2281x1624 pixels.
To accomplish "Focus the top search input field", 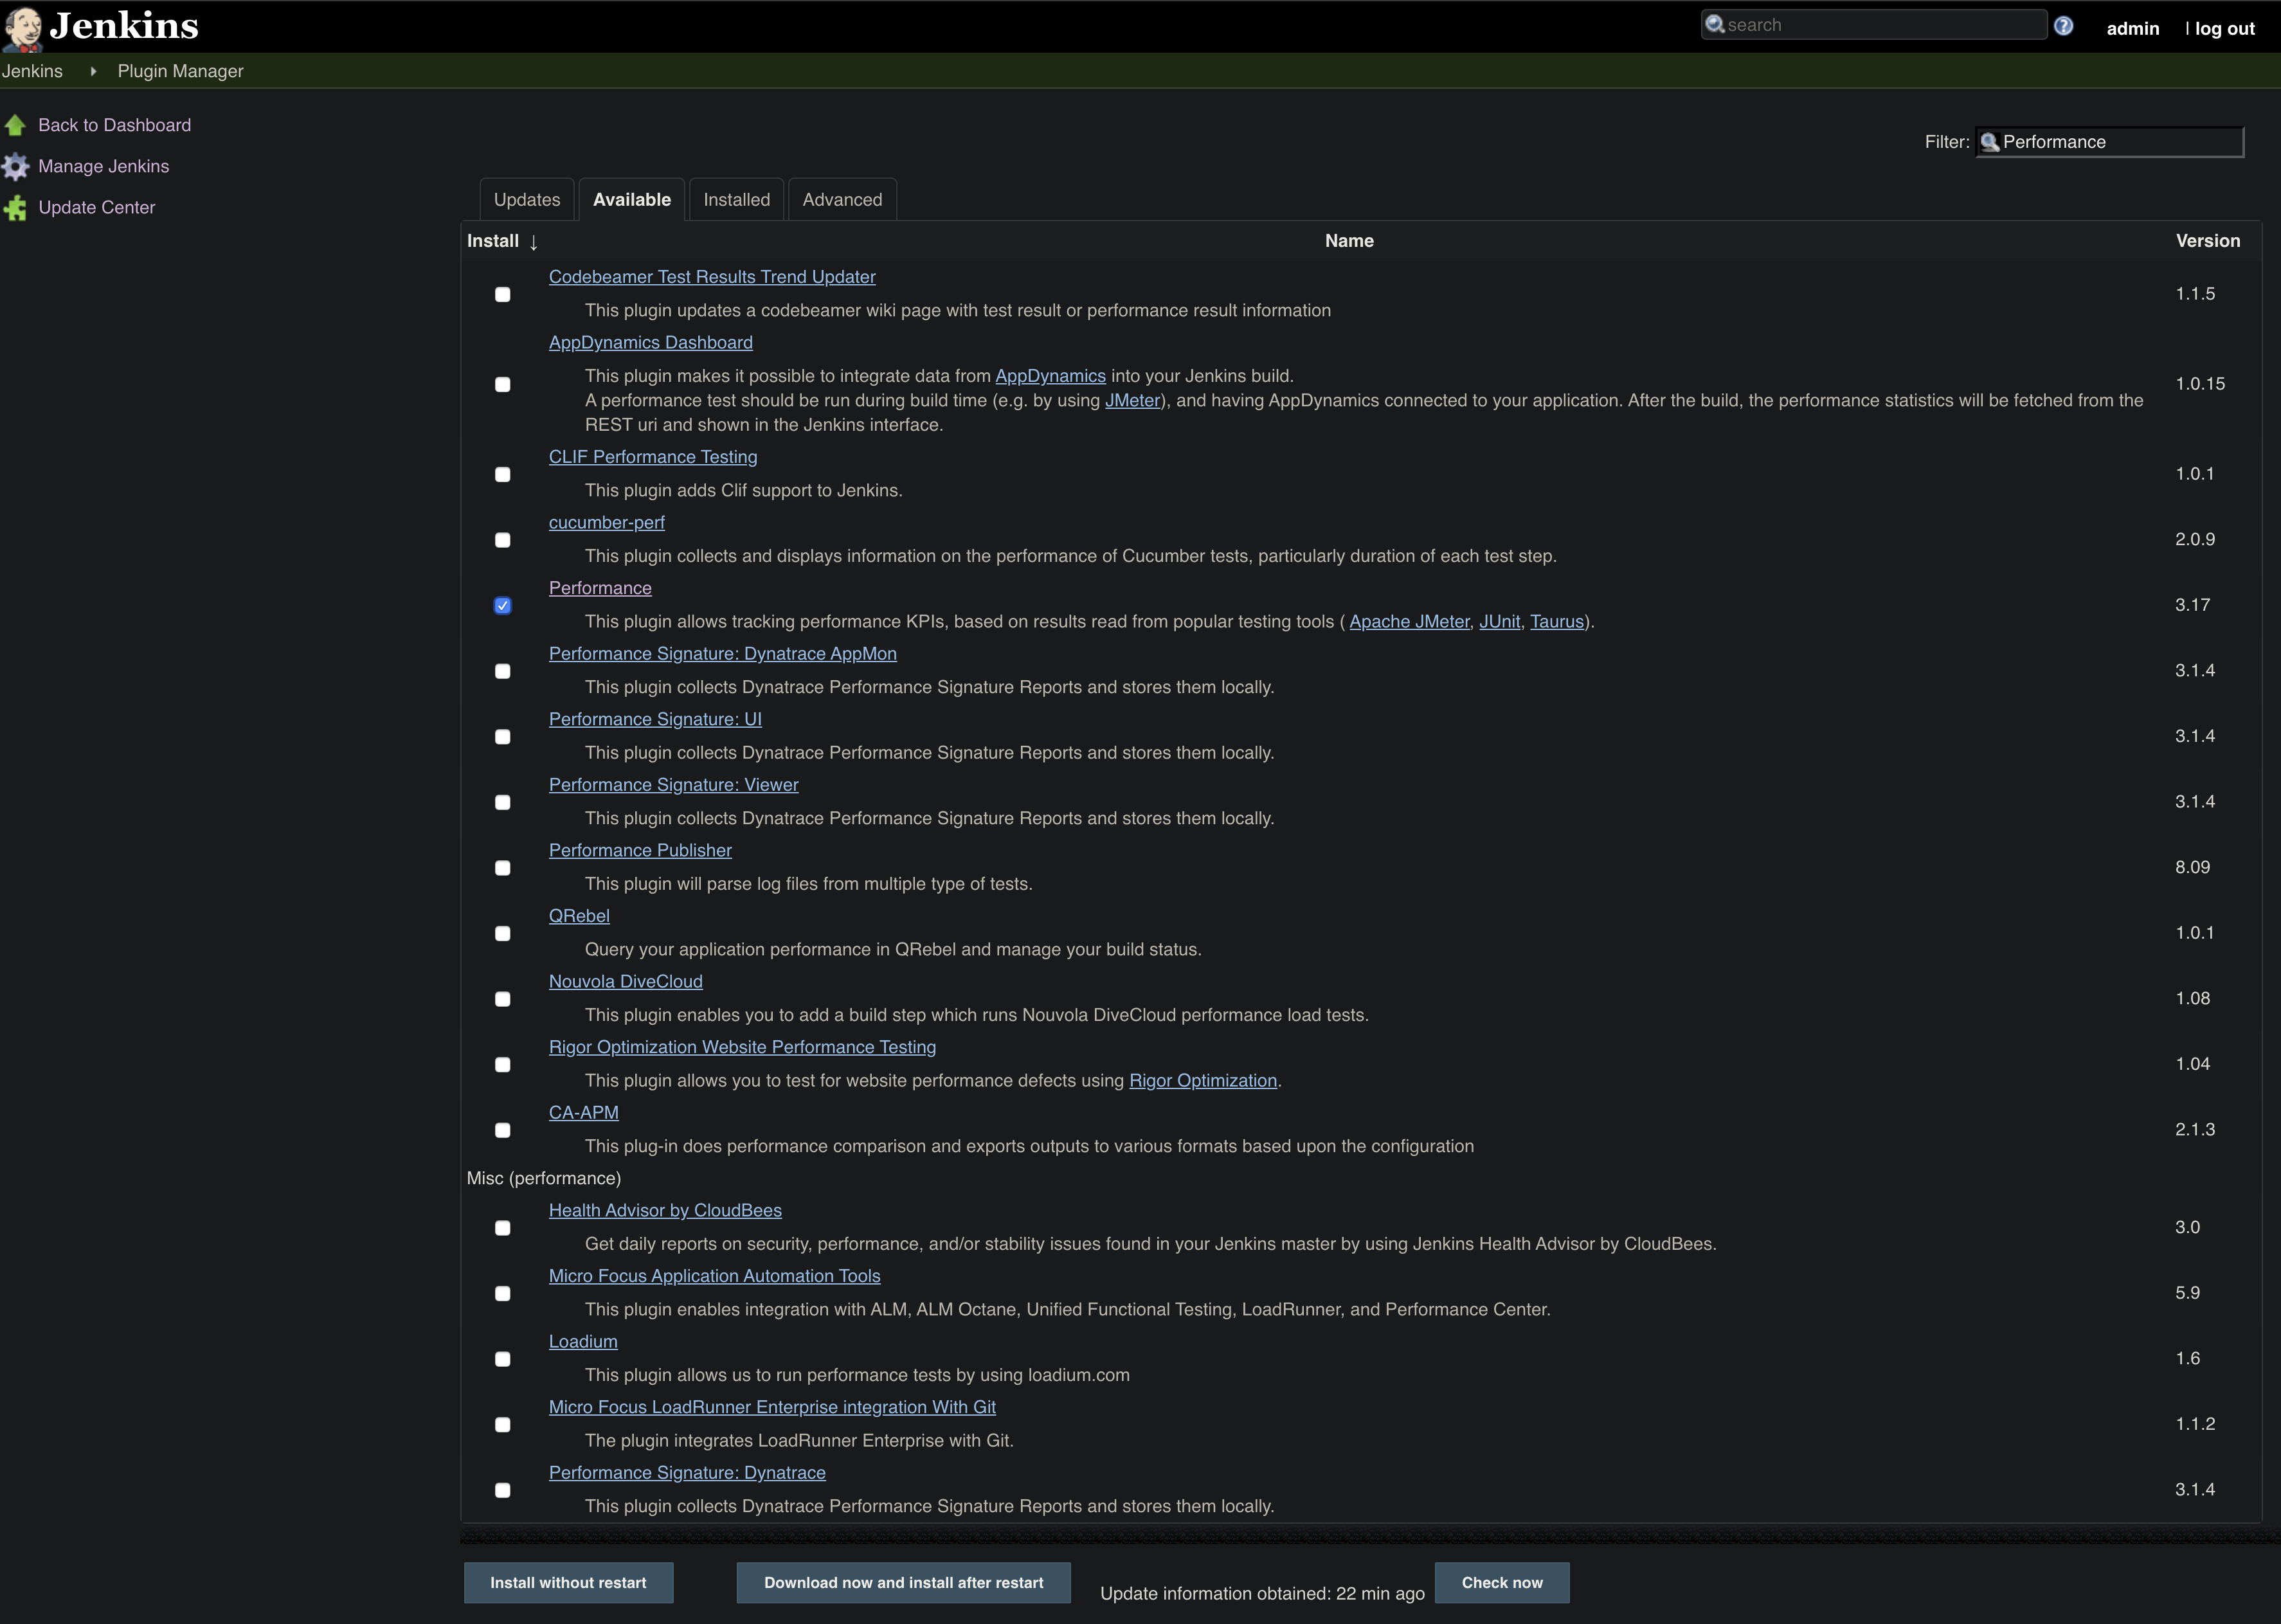I will tap(1874, 25).
